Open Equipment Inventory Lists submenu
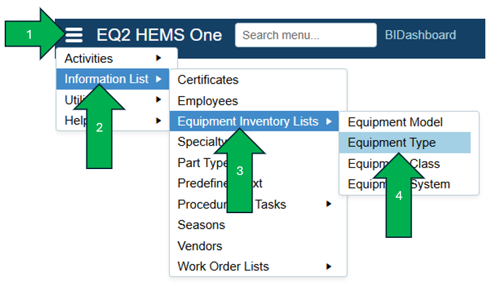Viewport: 490px width, 292px height. pos(249,122)
